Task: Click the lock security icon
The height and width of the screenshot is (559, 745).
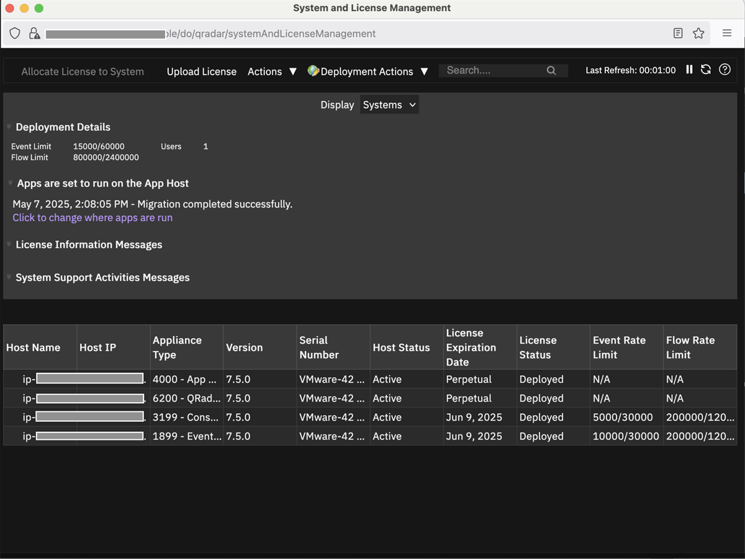Action: 34,34
